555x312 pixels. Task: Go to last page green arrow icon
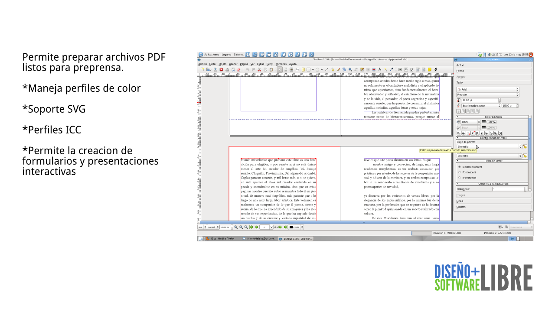[286, 227]
